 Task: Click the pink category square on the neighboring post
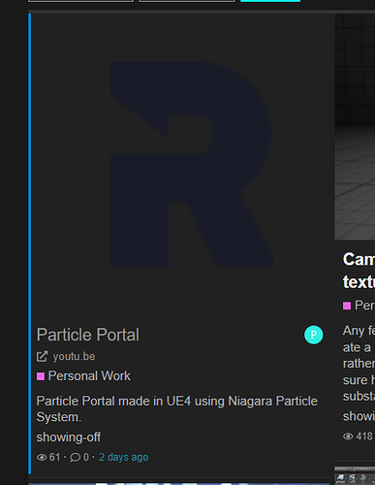(x=347, y=306)
